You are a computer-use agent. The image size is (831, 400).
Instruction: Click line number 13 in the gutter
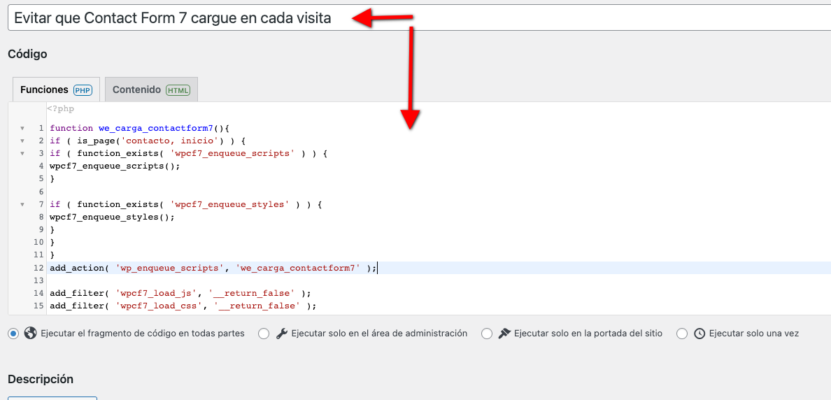coord(38,280)
